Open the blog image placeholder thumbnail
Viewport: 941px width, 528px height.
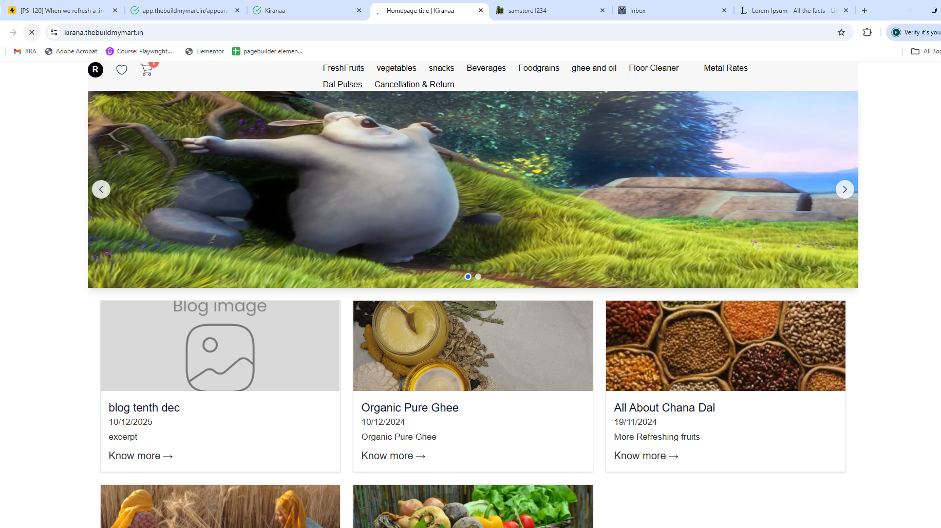point(220,346)
